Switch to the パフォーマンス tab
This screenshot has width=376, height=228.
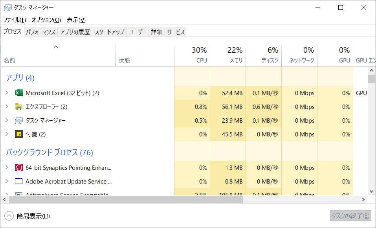click(x=41, y=32)
